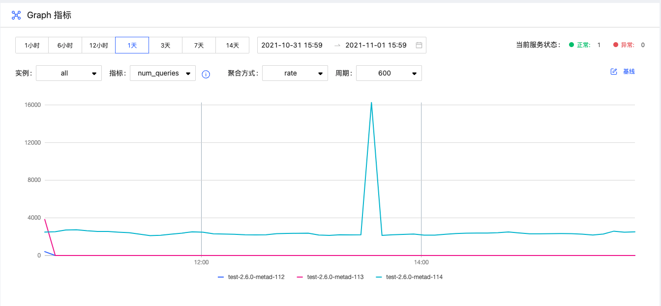Click the green normal status dot
The image size is (661, 306).
[x=571, y=45]
